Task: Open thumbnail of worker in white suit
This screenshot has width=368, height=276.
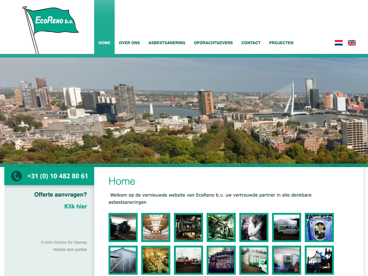Action: click(254, 227)
